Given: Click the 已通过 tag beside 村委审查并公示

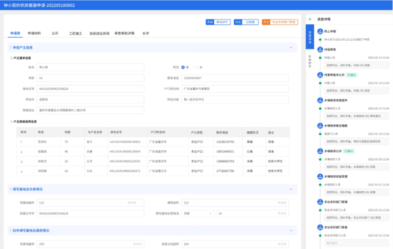Looking at the screenshot, I should point(352,75).
